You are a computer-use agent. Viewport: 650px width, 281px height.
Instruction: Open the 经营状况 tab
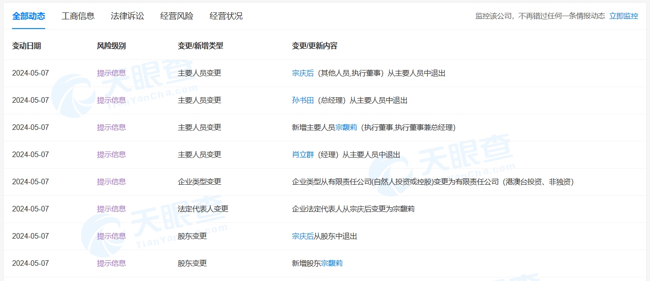pos(226,16)
